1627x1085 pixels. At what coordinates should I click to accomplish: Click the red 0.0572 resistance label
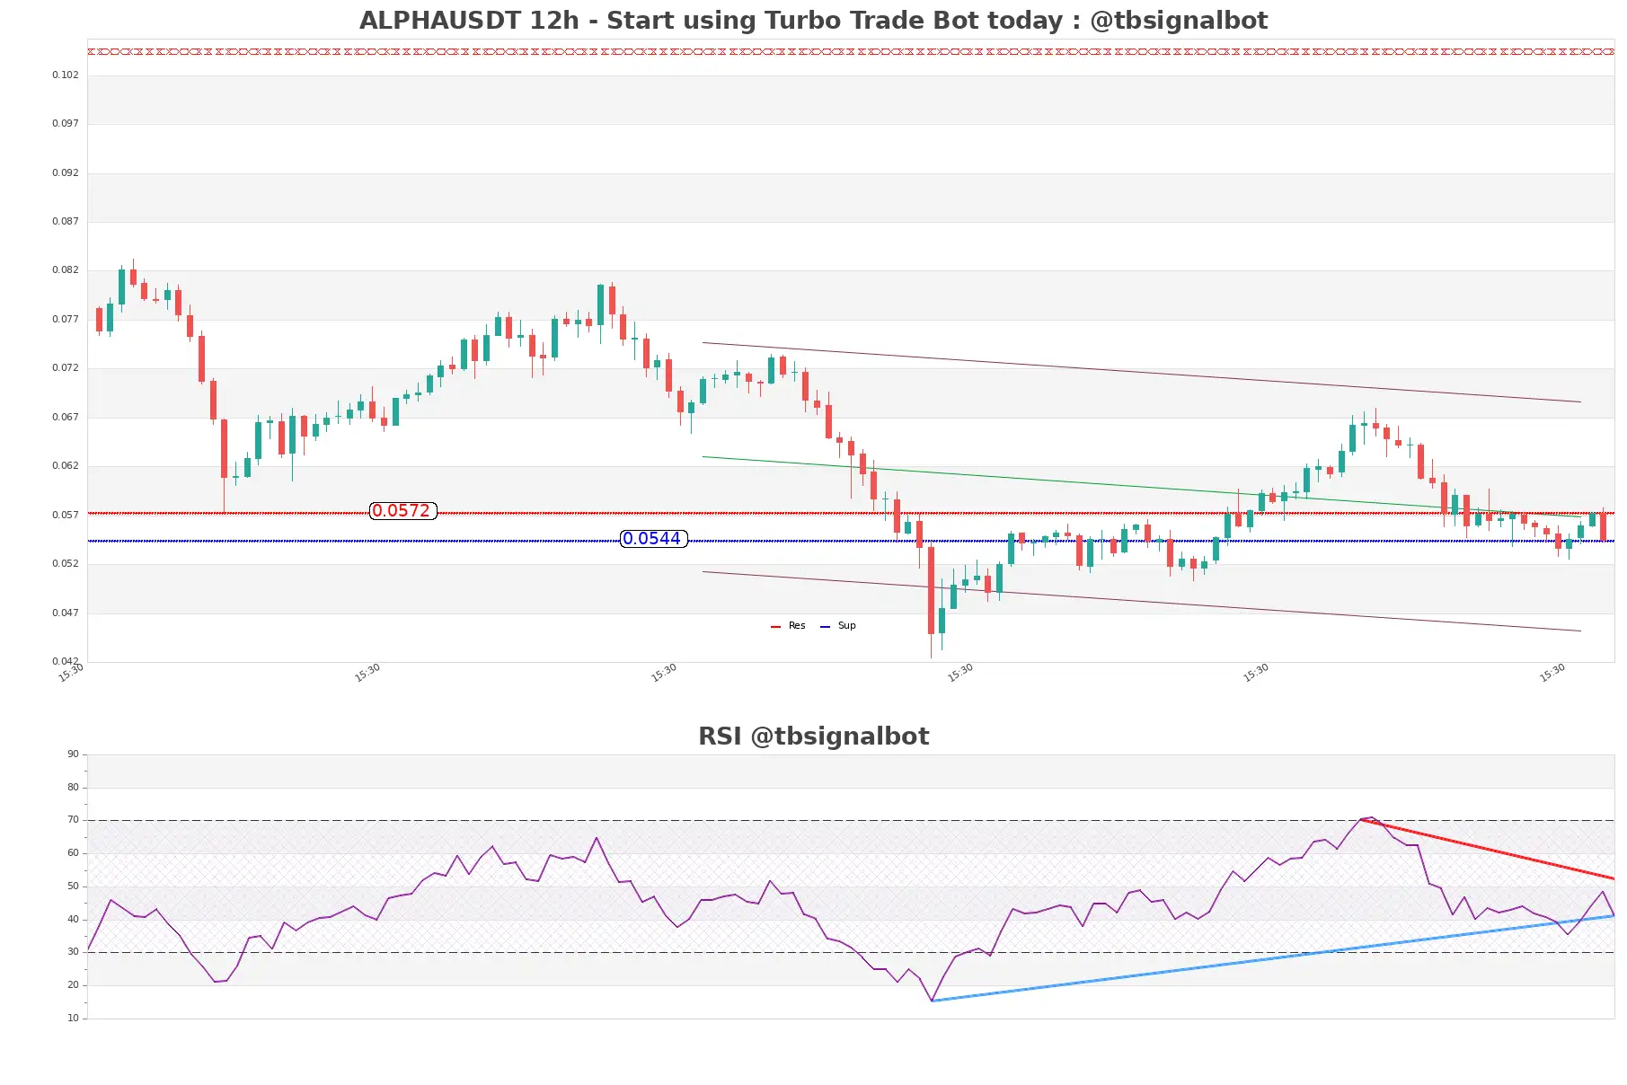click(x=402, y=511)
